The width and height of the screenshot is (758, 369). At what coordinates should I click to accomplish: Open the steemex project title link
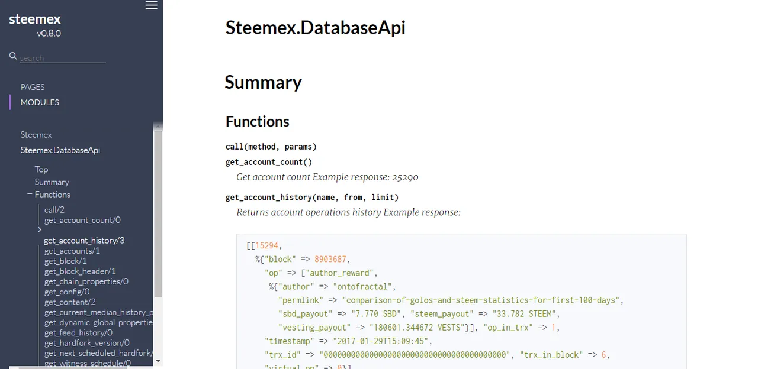(x=35, y=20)
